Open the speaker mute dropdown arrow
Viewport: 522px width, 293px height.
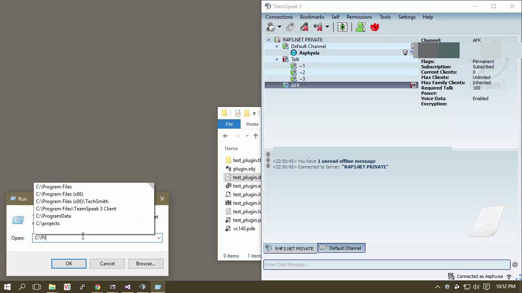click(327, 27)
